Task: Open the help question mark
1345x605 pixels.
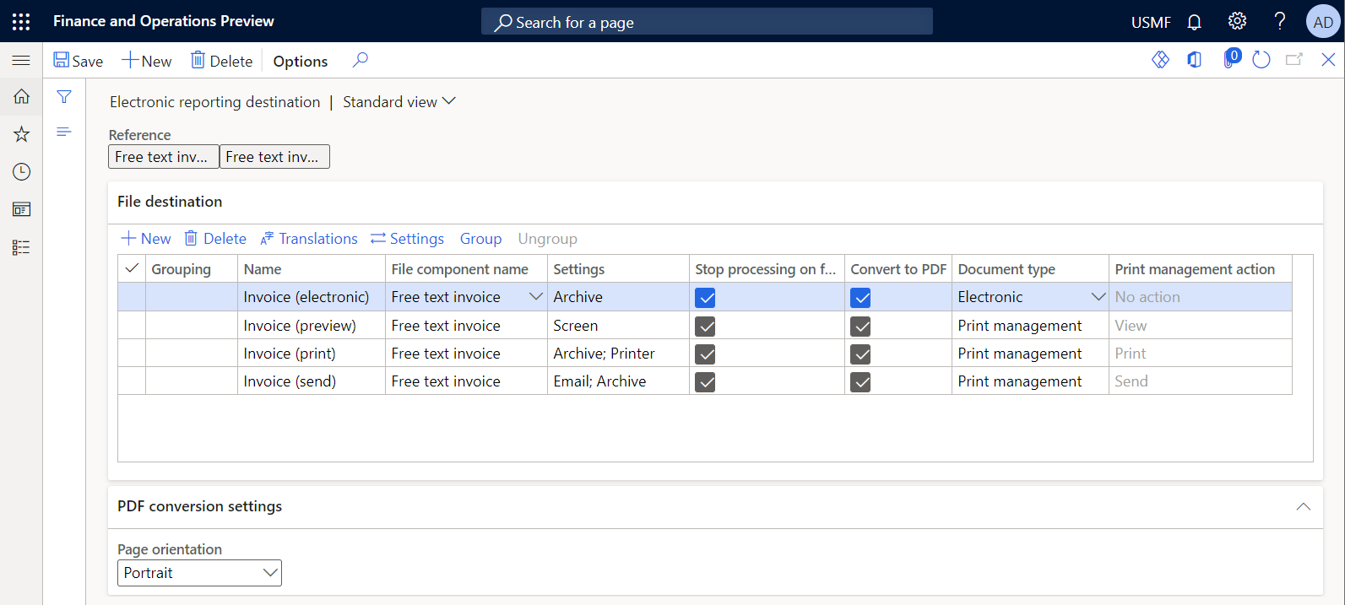Action: (1280, 21)
